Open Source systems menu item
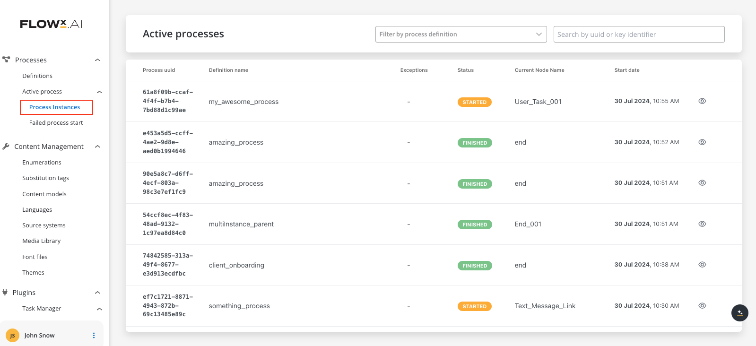The height and width of the screenshot is (346, 756). [44, 225]
